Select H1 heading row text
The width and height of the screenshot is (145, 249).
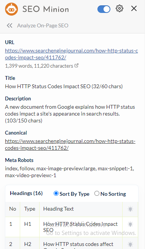pos(80,227)
